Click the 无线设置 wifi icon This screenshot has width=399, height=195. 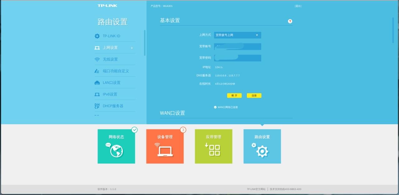[x=97, y=59]
